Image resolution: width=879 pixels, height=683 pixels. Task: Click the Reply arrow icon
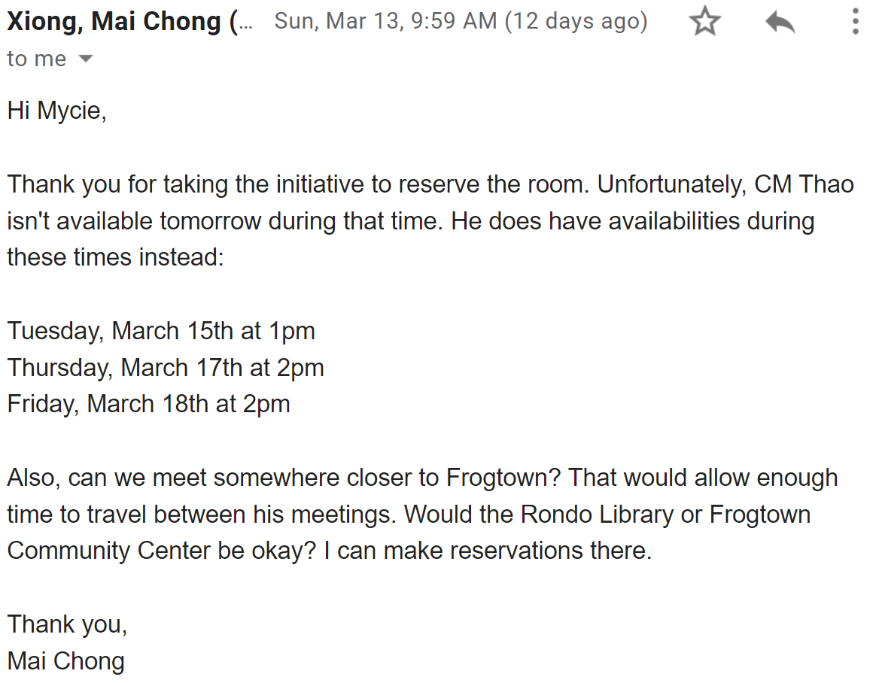pos(780,22)
